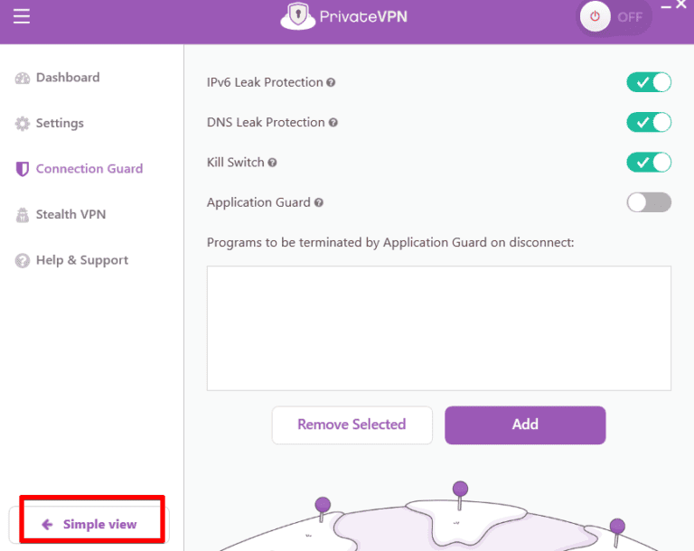Turn off DNS Leak Protection
694x551 pixels.
coord(649,122)
